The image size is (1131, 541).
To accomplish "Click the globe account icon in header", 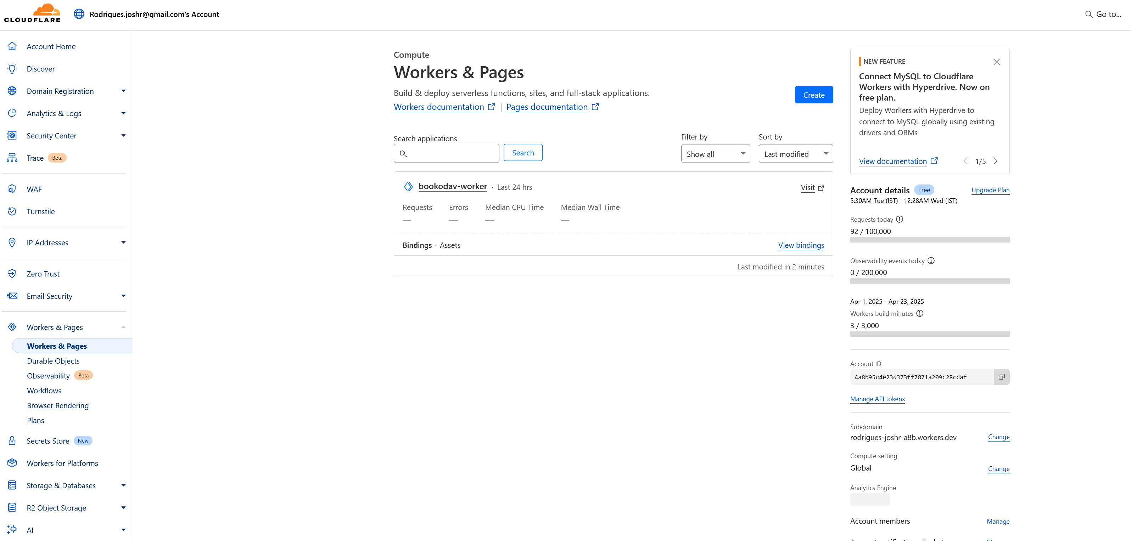I will [x=79, y=14].
